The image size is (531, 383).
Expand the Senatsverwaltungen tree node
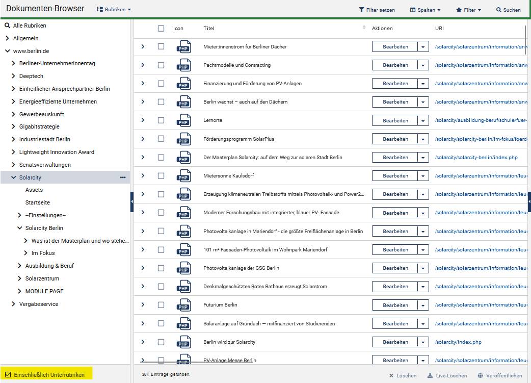tap(14, 165)
